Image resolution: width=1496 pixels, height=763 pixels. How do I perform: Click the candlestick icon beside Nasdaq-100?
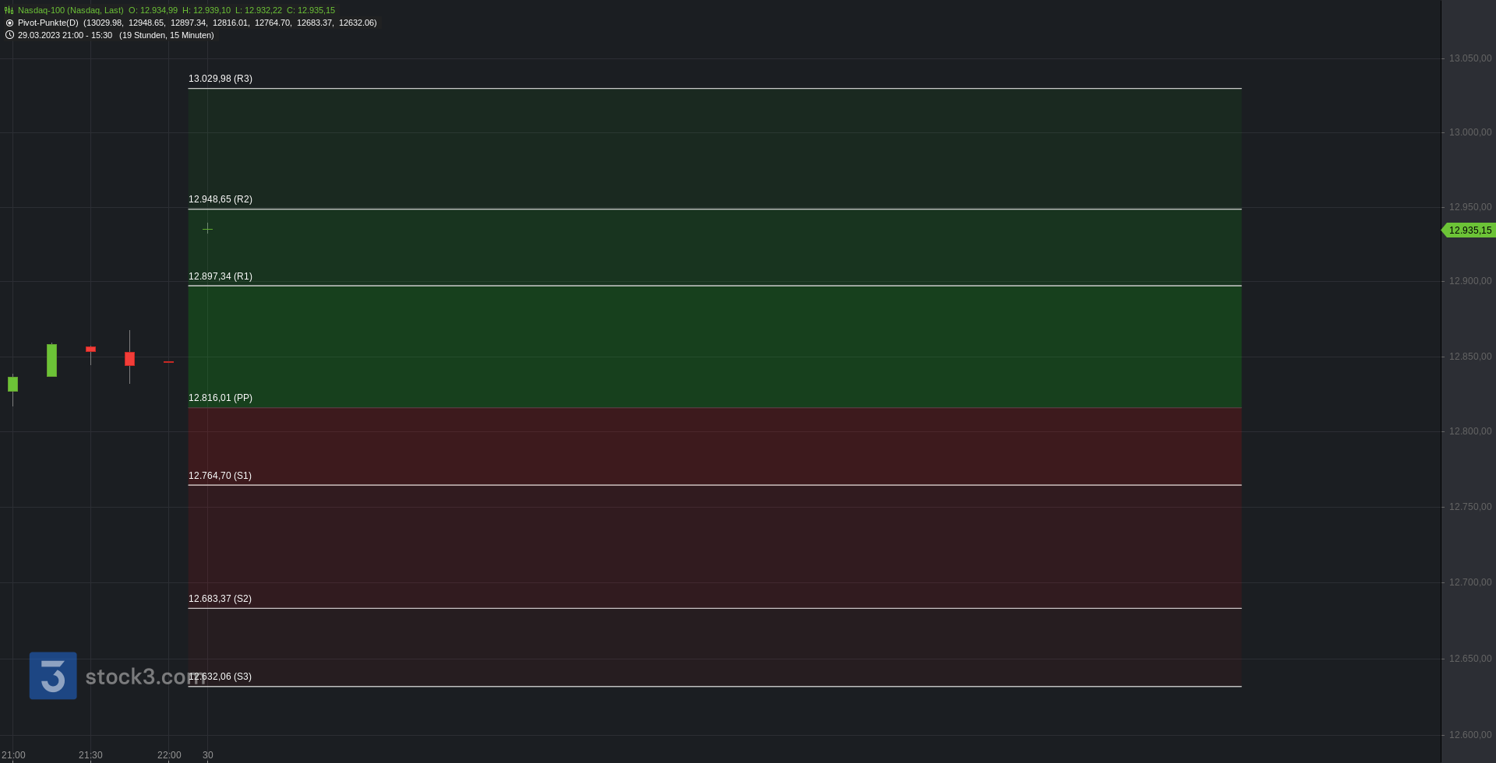tap(9, 10)
